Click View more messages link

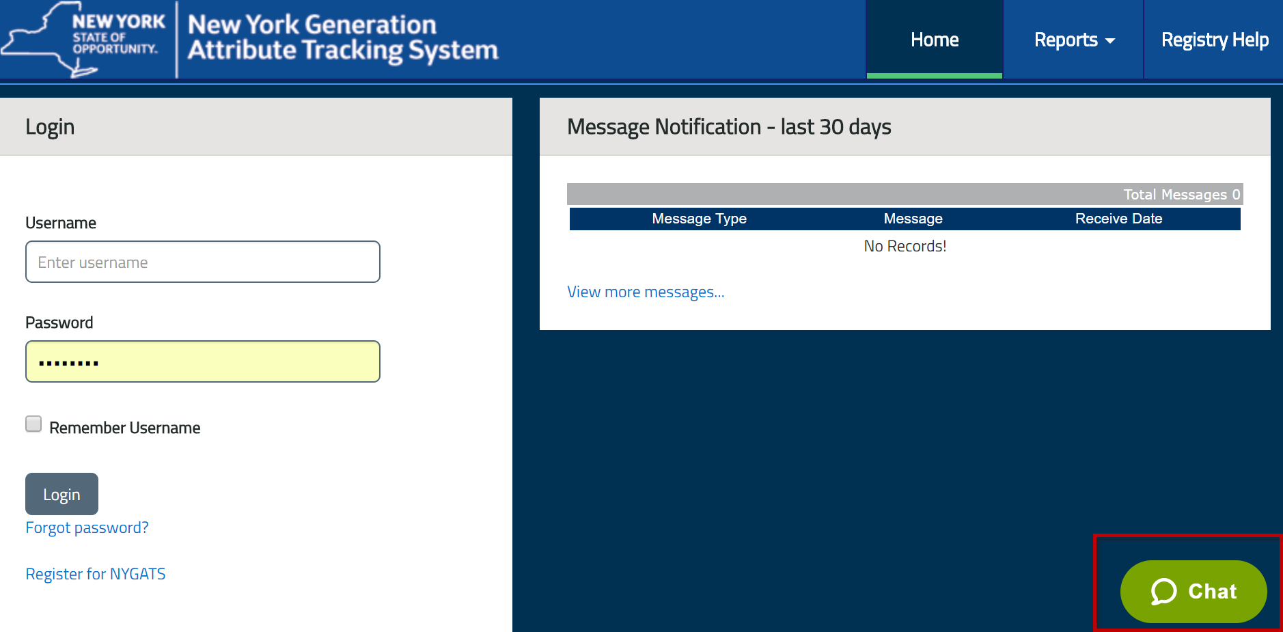pyautogui.click(x=646, y=292)
